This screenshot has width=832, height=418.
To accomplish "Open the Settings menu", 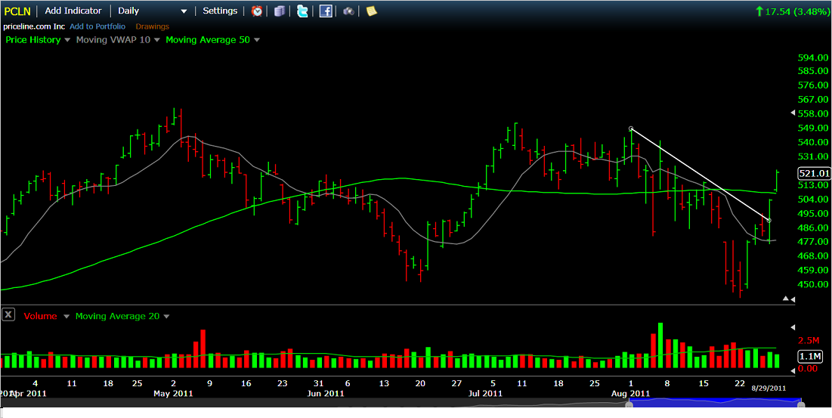I will tap(220, 11).
